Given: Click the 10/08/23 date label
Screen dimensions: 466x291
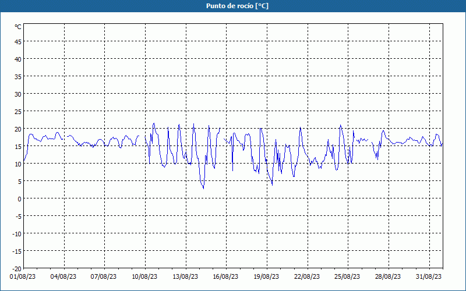Looking at the screenshot, I should click(x=144, y=277).
